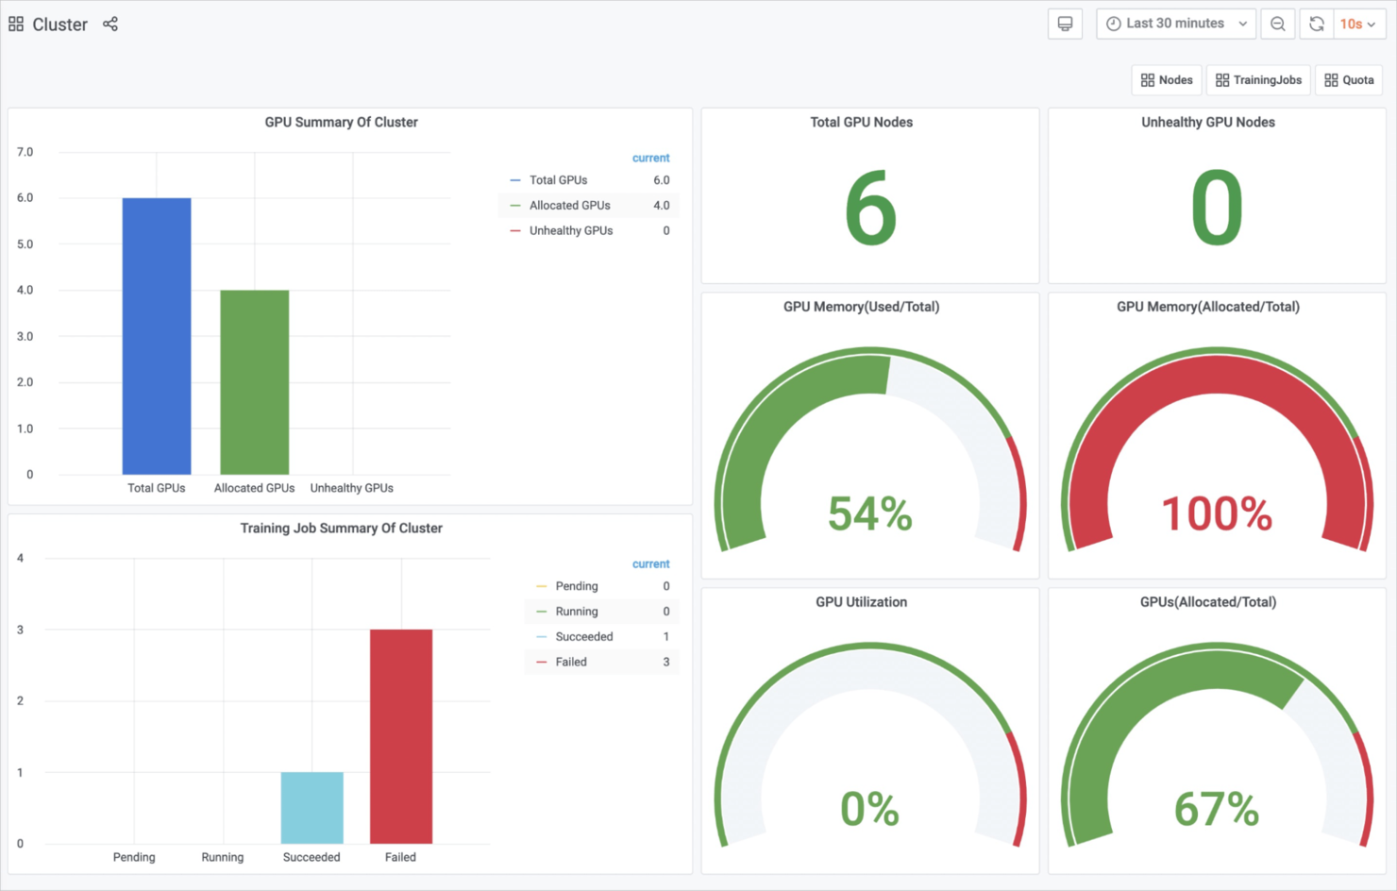
Task: Switch to the TrainingJobs dashboard
Action: coord(1258,80)
